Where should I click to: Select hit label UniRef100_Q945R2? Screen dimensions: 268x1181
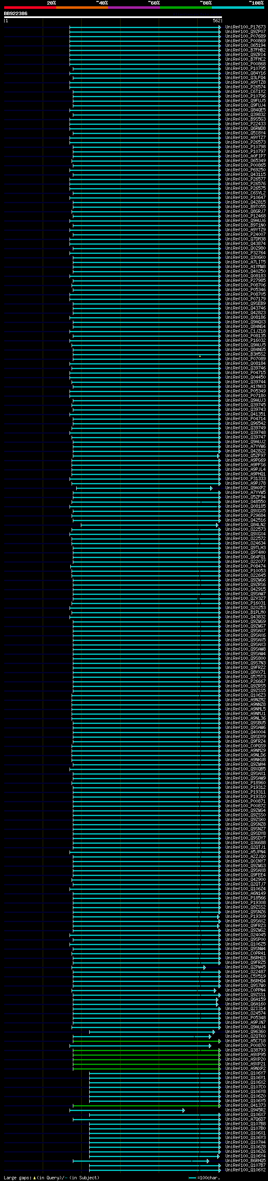point(245,1110)
